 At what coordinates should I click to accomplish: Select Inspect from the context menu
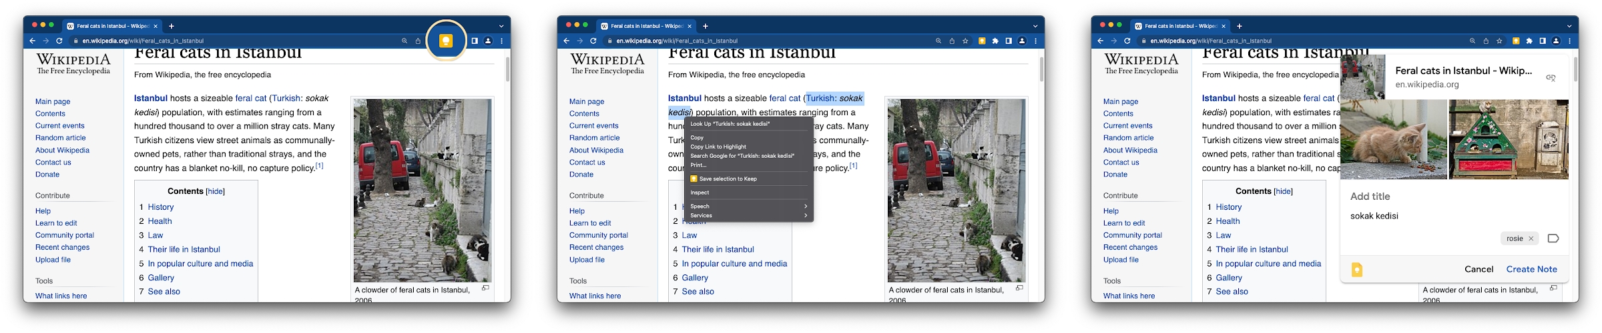748,192
